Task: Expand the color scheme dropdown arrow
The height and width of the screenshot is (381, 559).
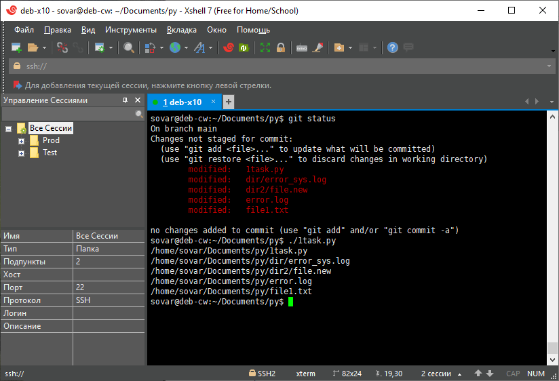Action: 161,47
